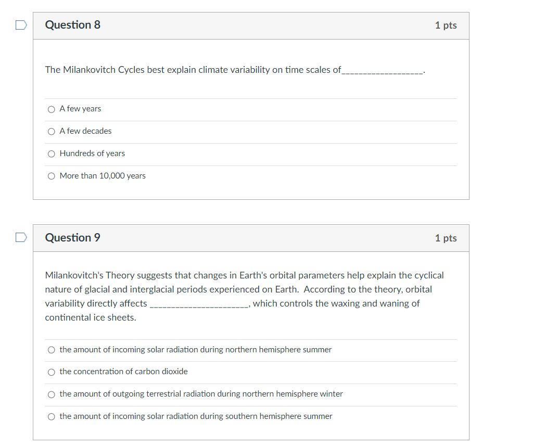Choose the 'A few decades' radio option
This screenshot has width=546, height=446.
pos(52,132)
